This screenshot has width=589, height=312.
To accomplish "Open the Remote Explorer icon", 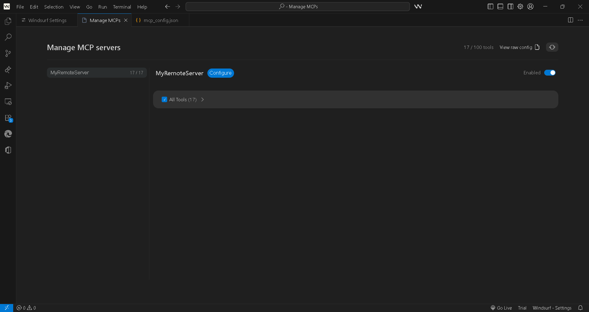I will [x=8, y=102].
